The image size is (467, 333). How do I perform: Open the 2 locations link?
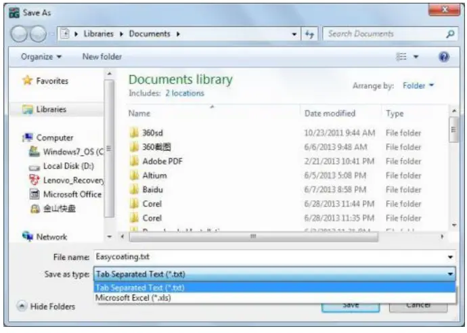[185, 93]
